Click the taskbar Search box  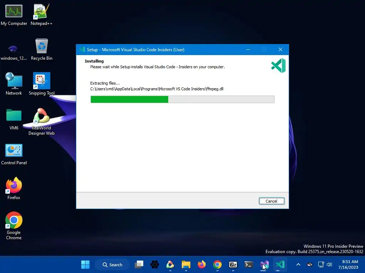112,264
